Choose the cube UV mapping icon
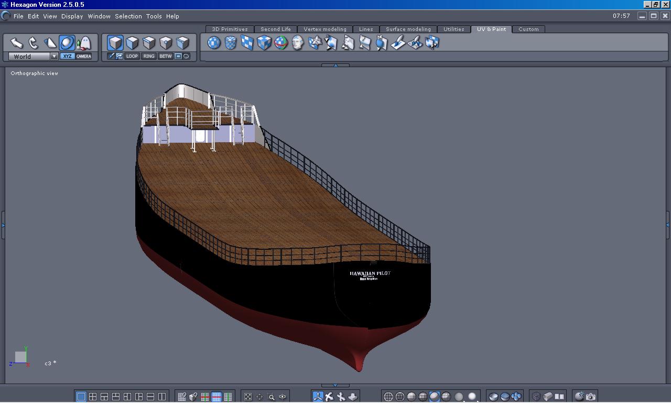671x403 pixels. [264, 43]
